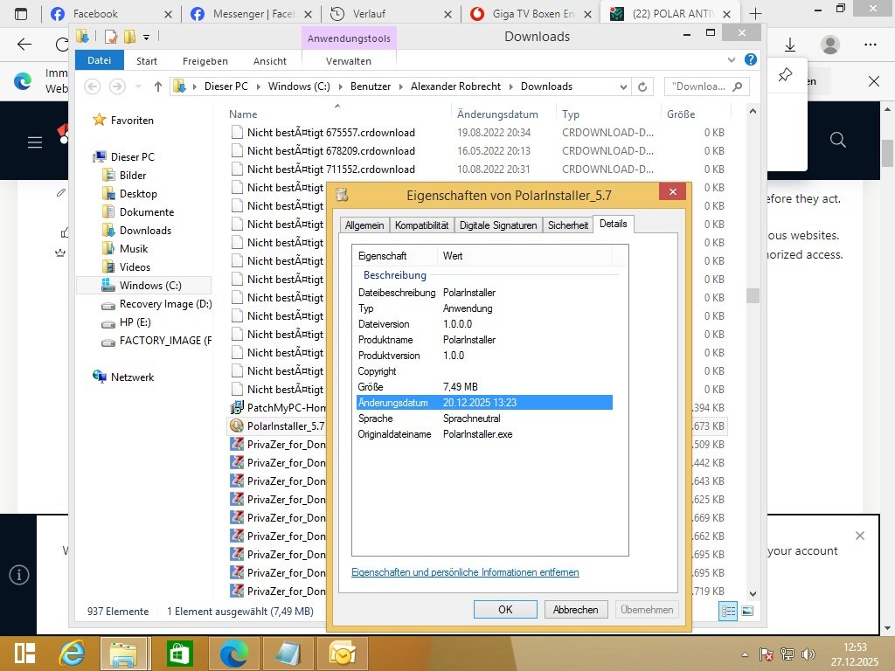The height and width of the screenshot is (671, 895).
Task: Click Abbrechen in properties dialog
Action: pyautogui.click(x=575, y=609)
